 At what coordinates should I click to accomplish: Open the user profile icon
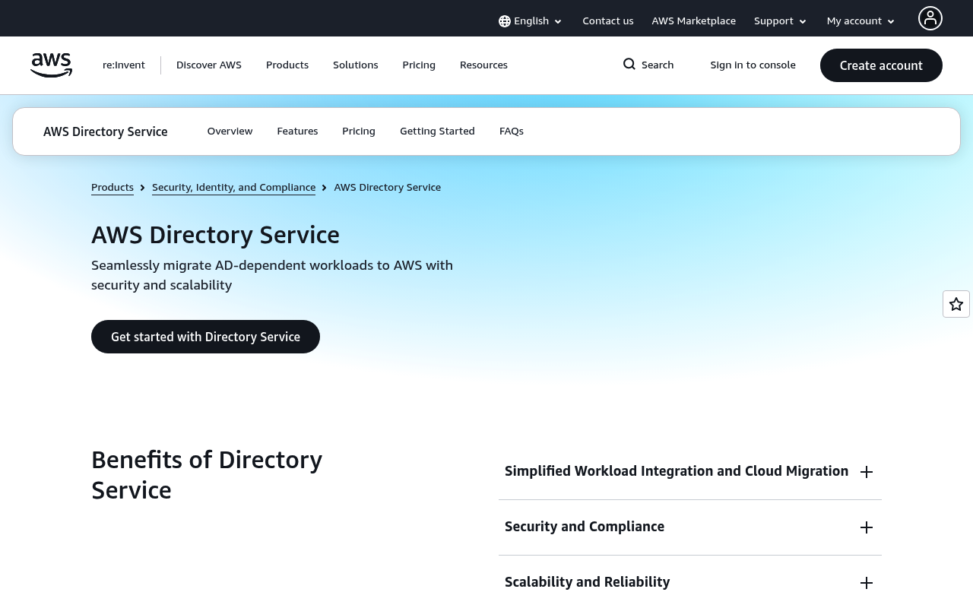pyautogui.click(x=930, y=18)
